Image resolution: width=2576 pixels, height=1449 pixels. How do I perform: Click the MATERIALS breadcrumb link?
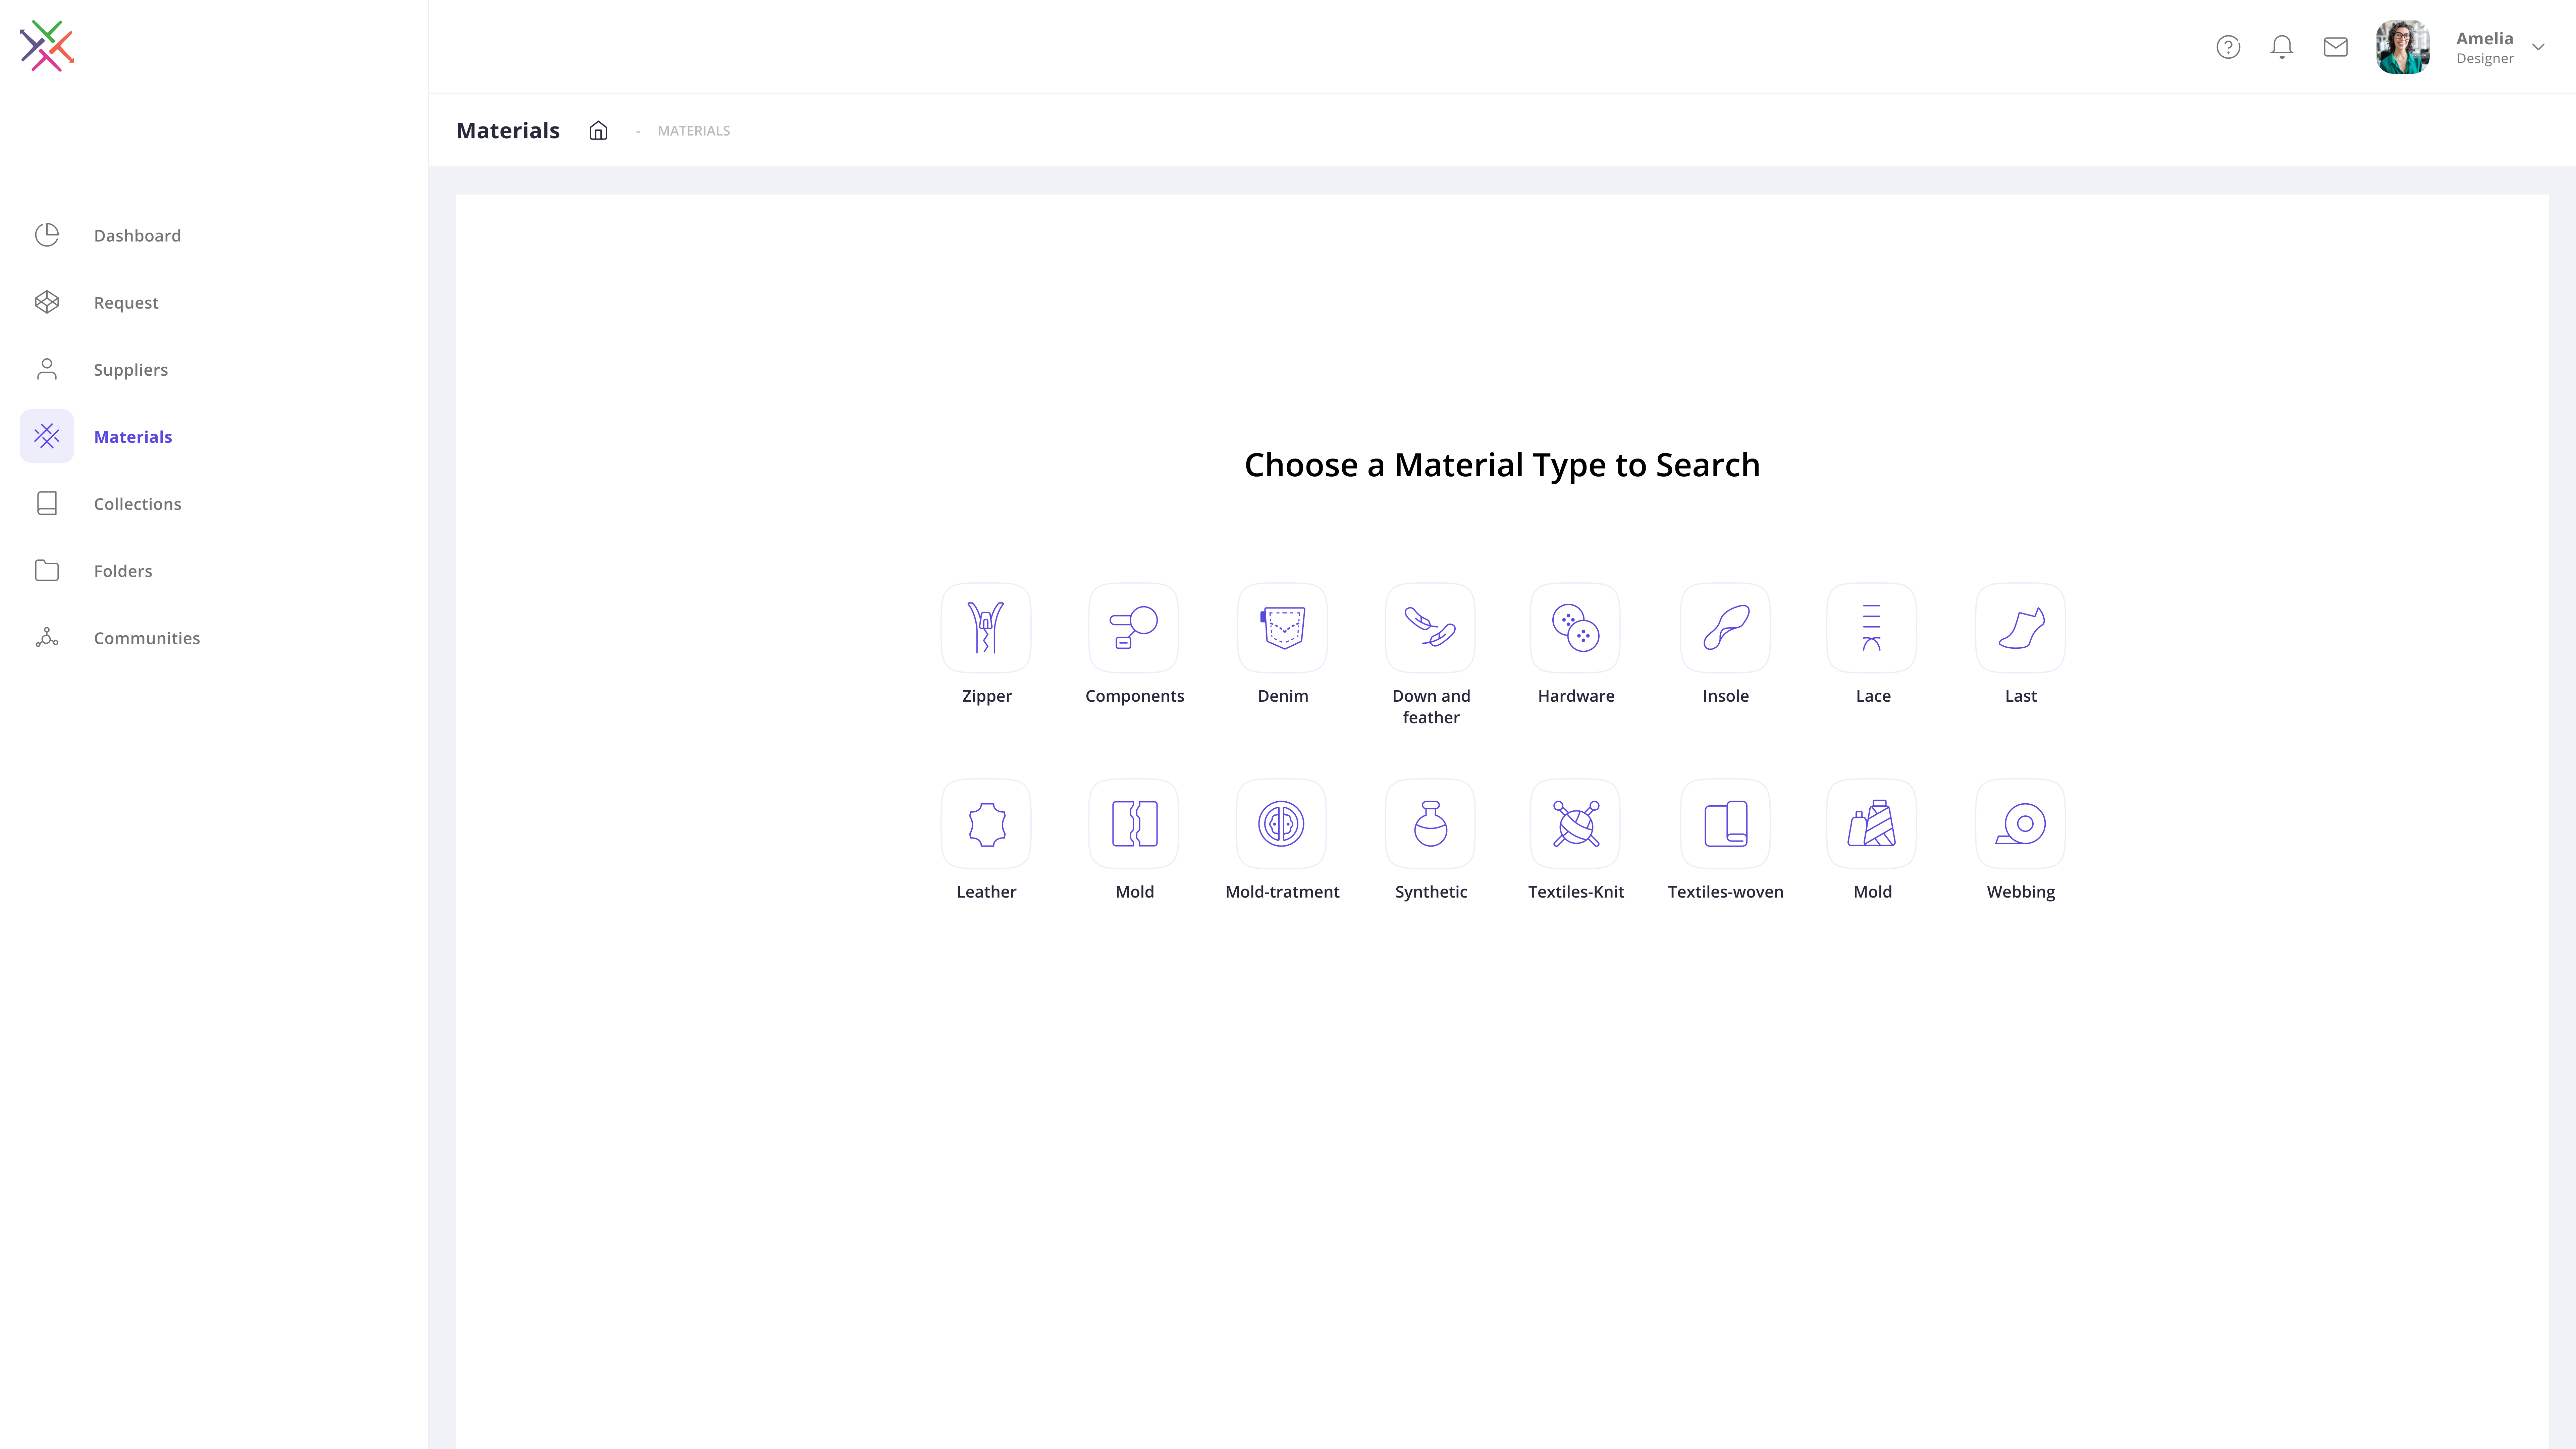coord(694,131)
